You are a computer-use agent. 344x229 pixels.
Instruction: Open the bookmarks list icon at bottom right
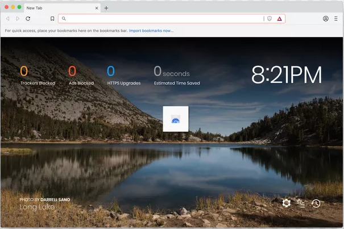301,203
